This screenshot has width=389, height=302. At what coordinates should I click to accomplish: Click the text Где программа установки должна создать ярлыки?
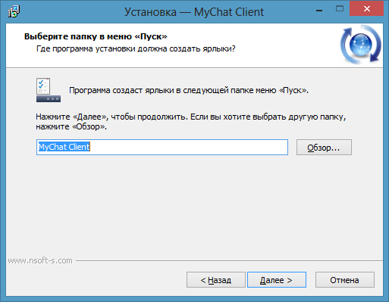pos(136,48)
